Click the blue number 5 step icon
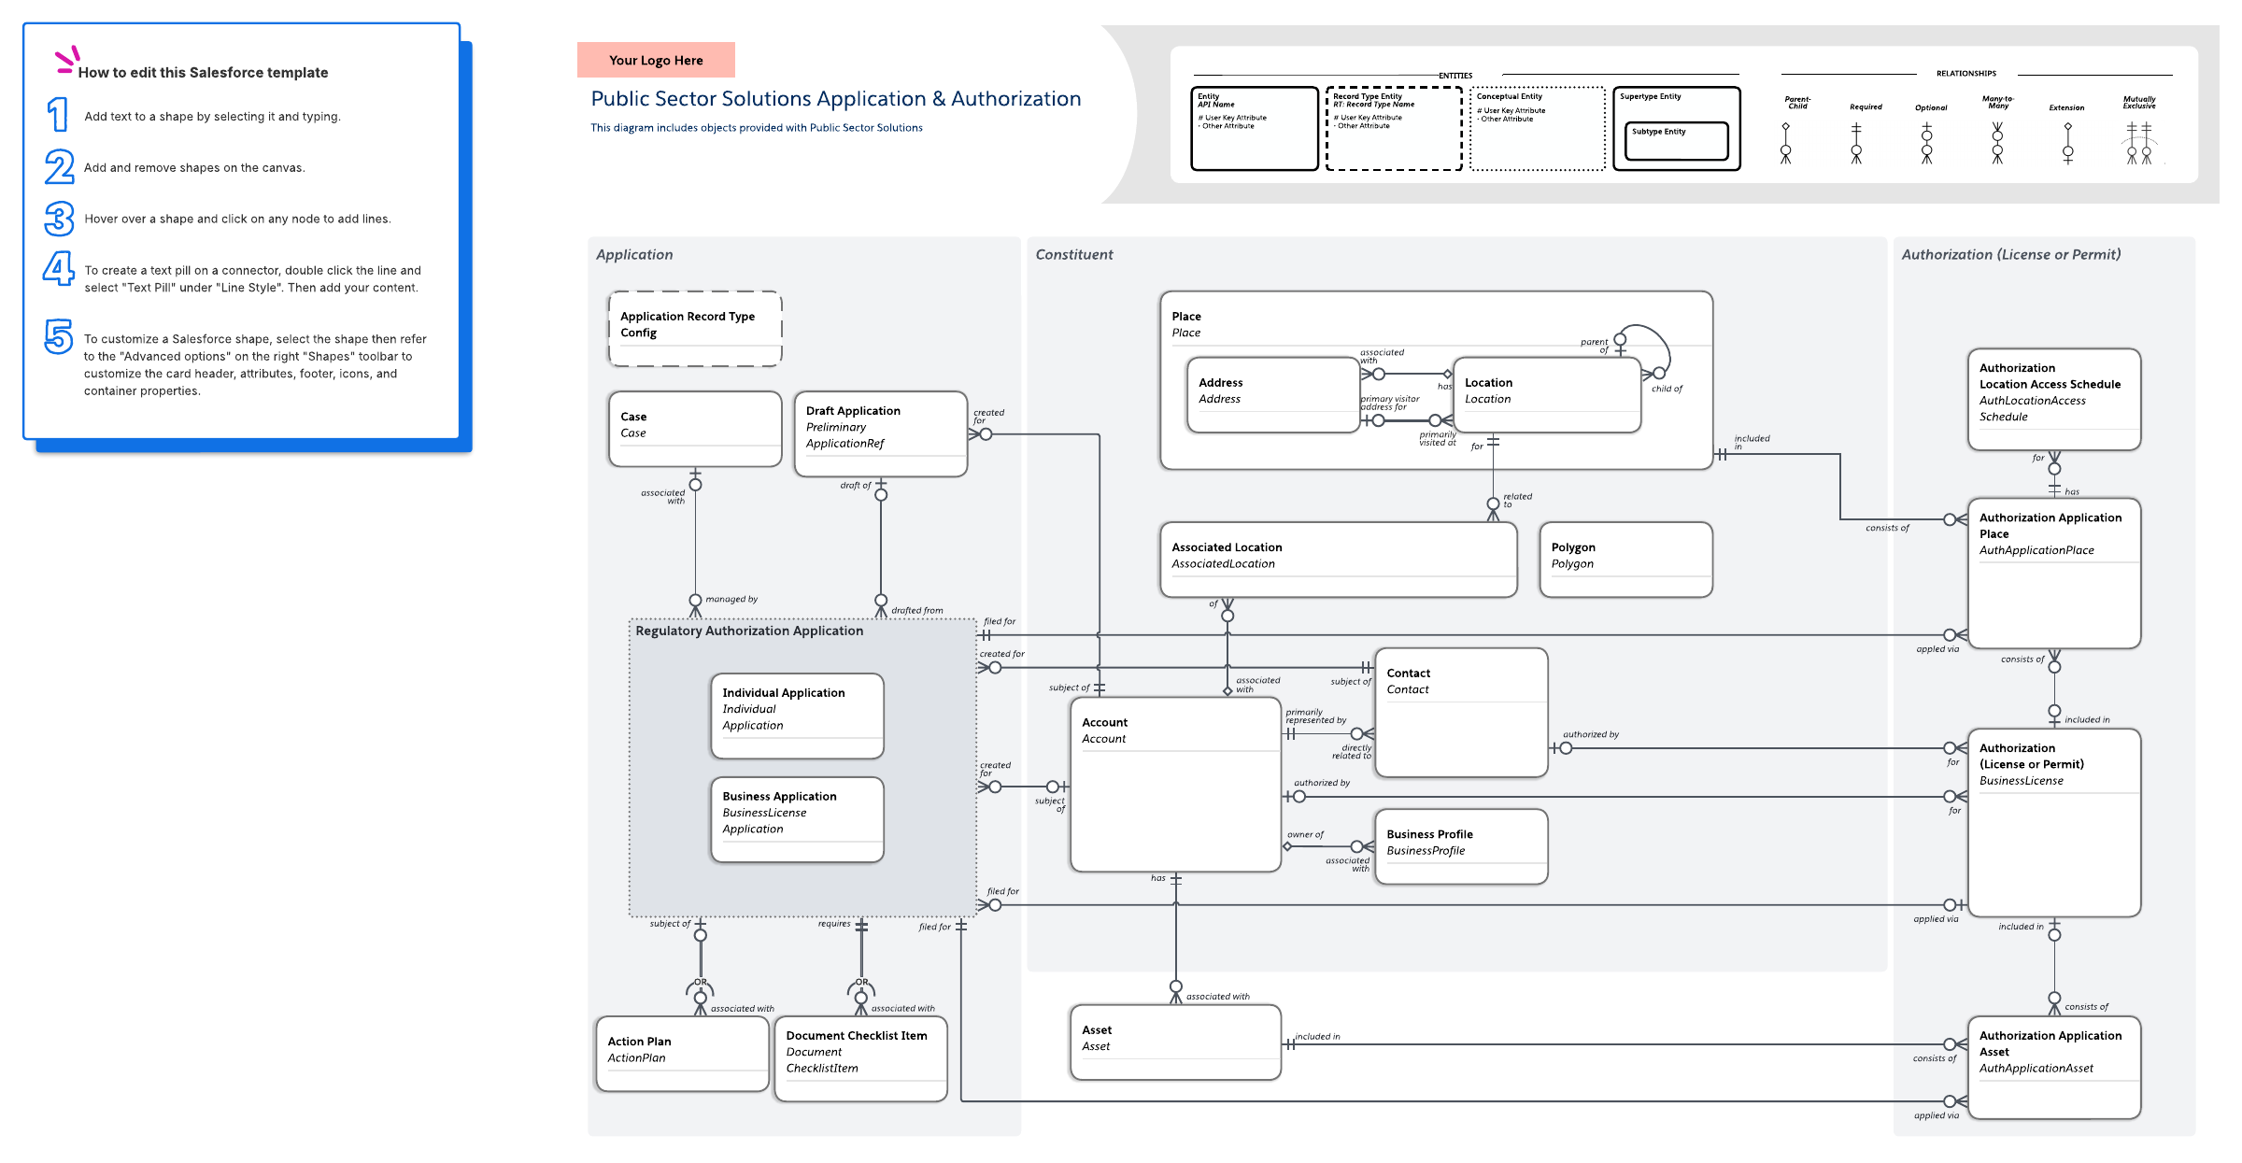This screenshot has height=1163, width=2242. click(x=58, y=336)
